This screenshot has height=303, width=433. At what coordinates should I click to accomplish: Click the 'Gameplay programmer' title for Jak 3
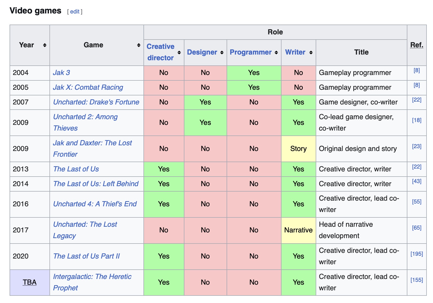pos(355,73)
